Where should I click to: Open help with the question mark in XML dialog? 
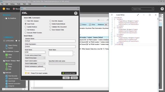pos(76,13)
